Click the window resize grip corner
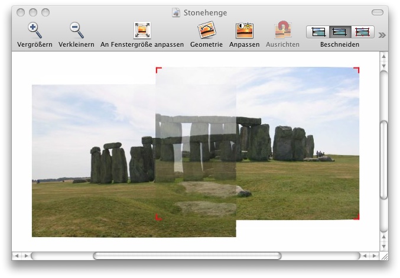The width and height of the screenshot is (400, 278). click(384, 256)
